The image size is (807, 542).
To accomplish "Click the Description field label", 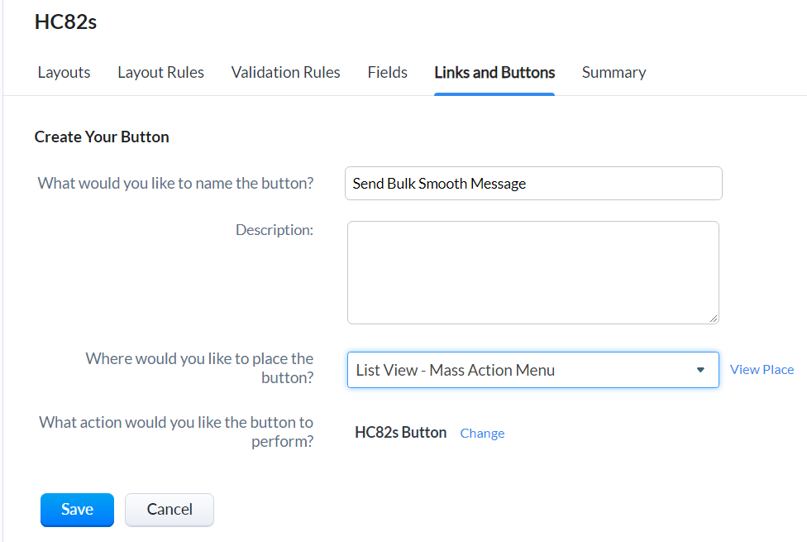I will 274,230.
